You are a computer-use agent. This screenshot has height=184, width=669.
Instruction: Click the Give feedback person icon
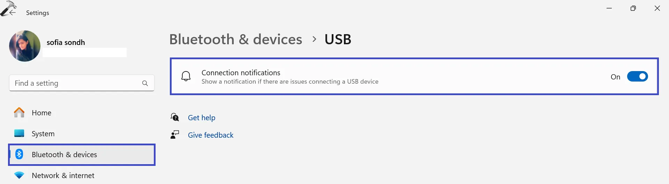point(175,135)
